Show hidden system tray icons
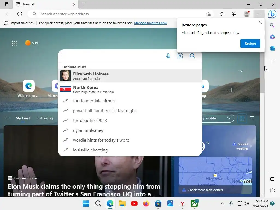This screenshot has width=280, height=210. point(222,203)
